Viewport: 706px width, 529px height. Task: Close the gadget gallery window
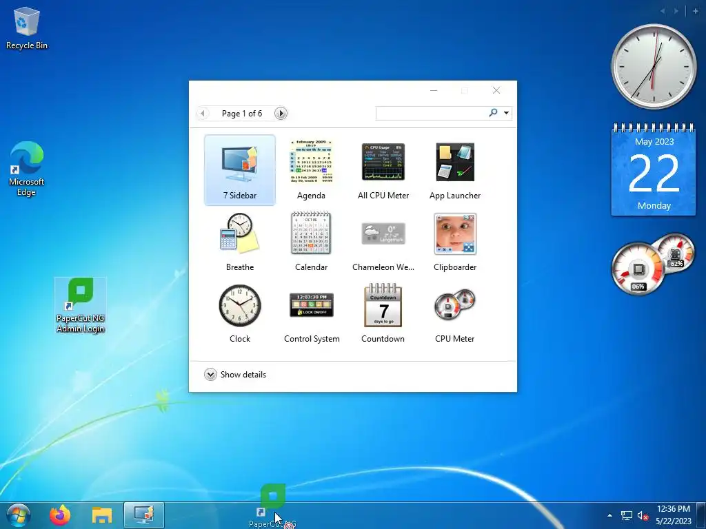[x=496, y=90]
